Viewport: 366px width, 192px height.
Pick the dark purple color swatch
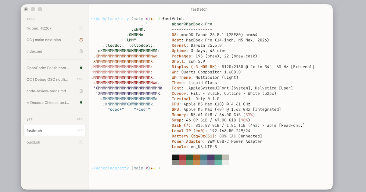coord(211,157)
